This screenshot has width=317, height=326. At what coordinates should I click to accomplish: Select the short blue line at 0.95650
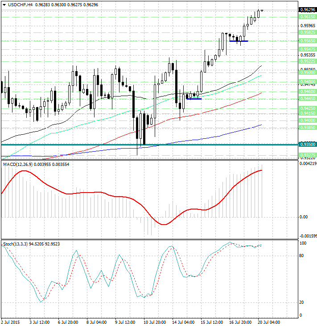coord(239,41)
